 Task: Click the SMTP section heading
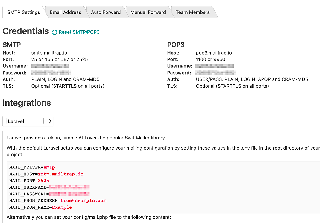tap(12, 45)
